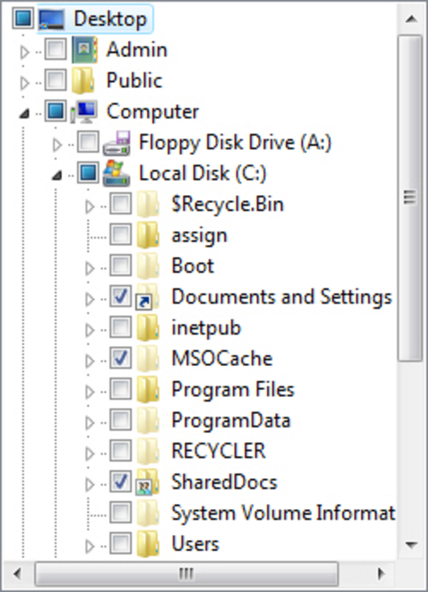This screenshot has height=592, width=428.
Task: Expand the Admin tree node
Action: click(x=25, y=52)
